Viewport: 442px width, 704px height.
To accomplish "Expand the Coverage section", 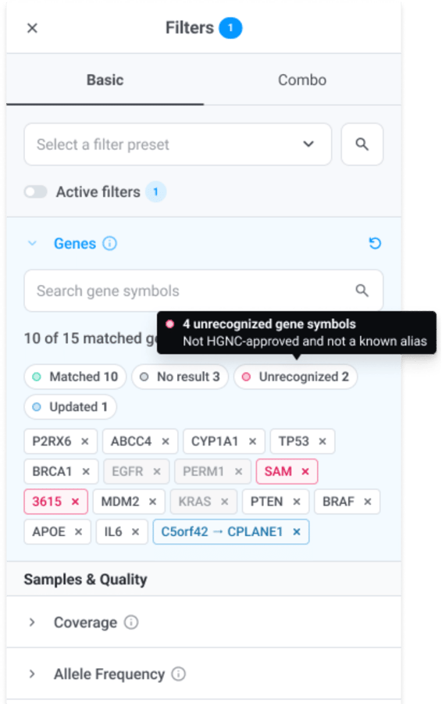I will (x=204, y=622).
